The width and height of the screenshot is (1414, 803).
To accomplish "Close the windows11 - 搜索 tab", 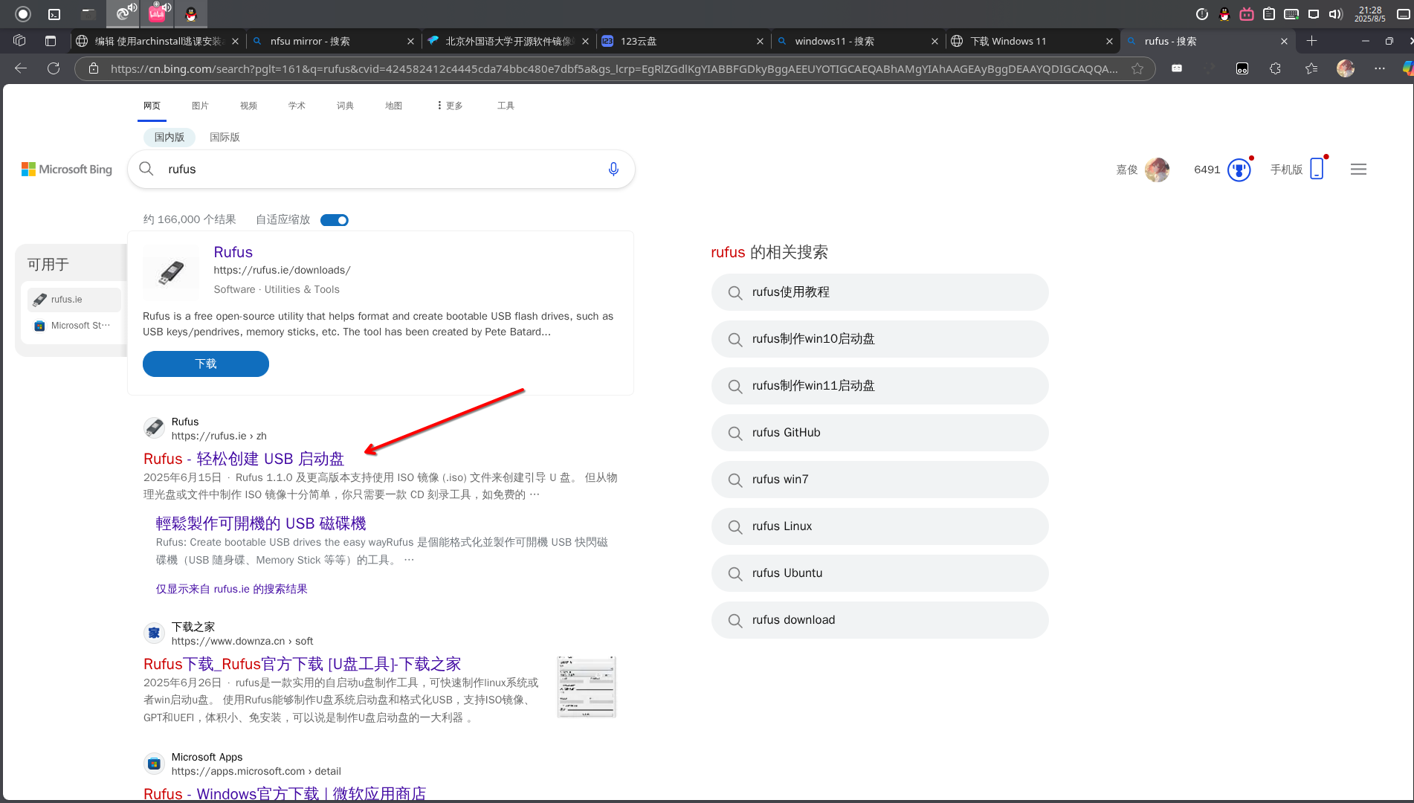I will coord(934,41).
